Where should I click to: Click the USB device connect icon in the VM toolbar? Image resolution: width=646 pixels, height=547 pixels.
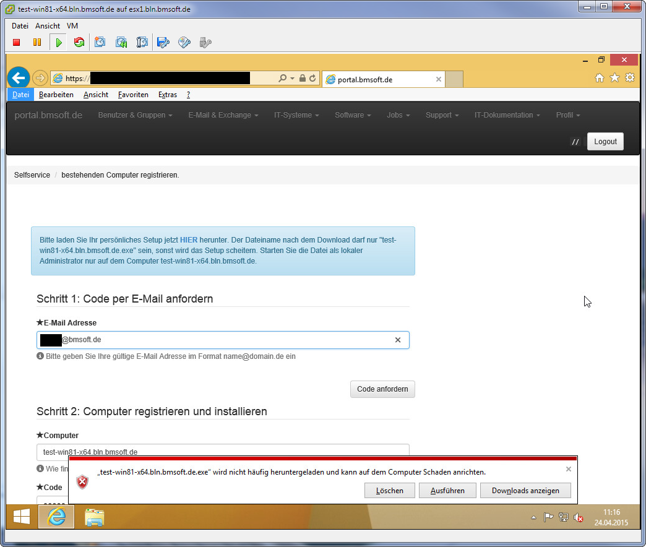click(x=205, y=43)
